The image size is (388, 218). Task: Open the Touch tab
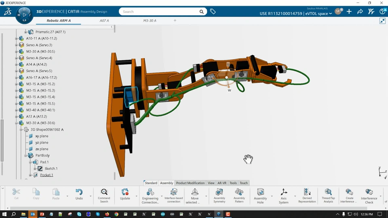click(x=244, y=183)
